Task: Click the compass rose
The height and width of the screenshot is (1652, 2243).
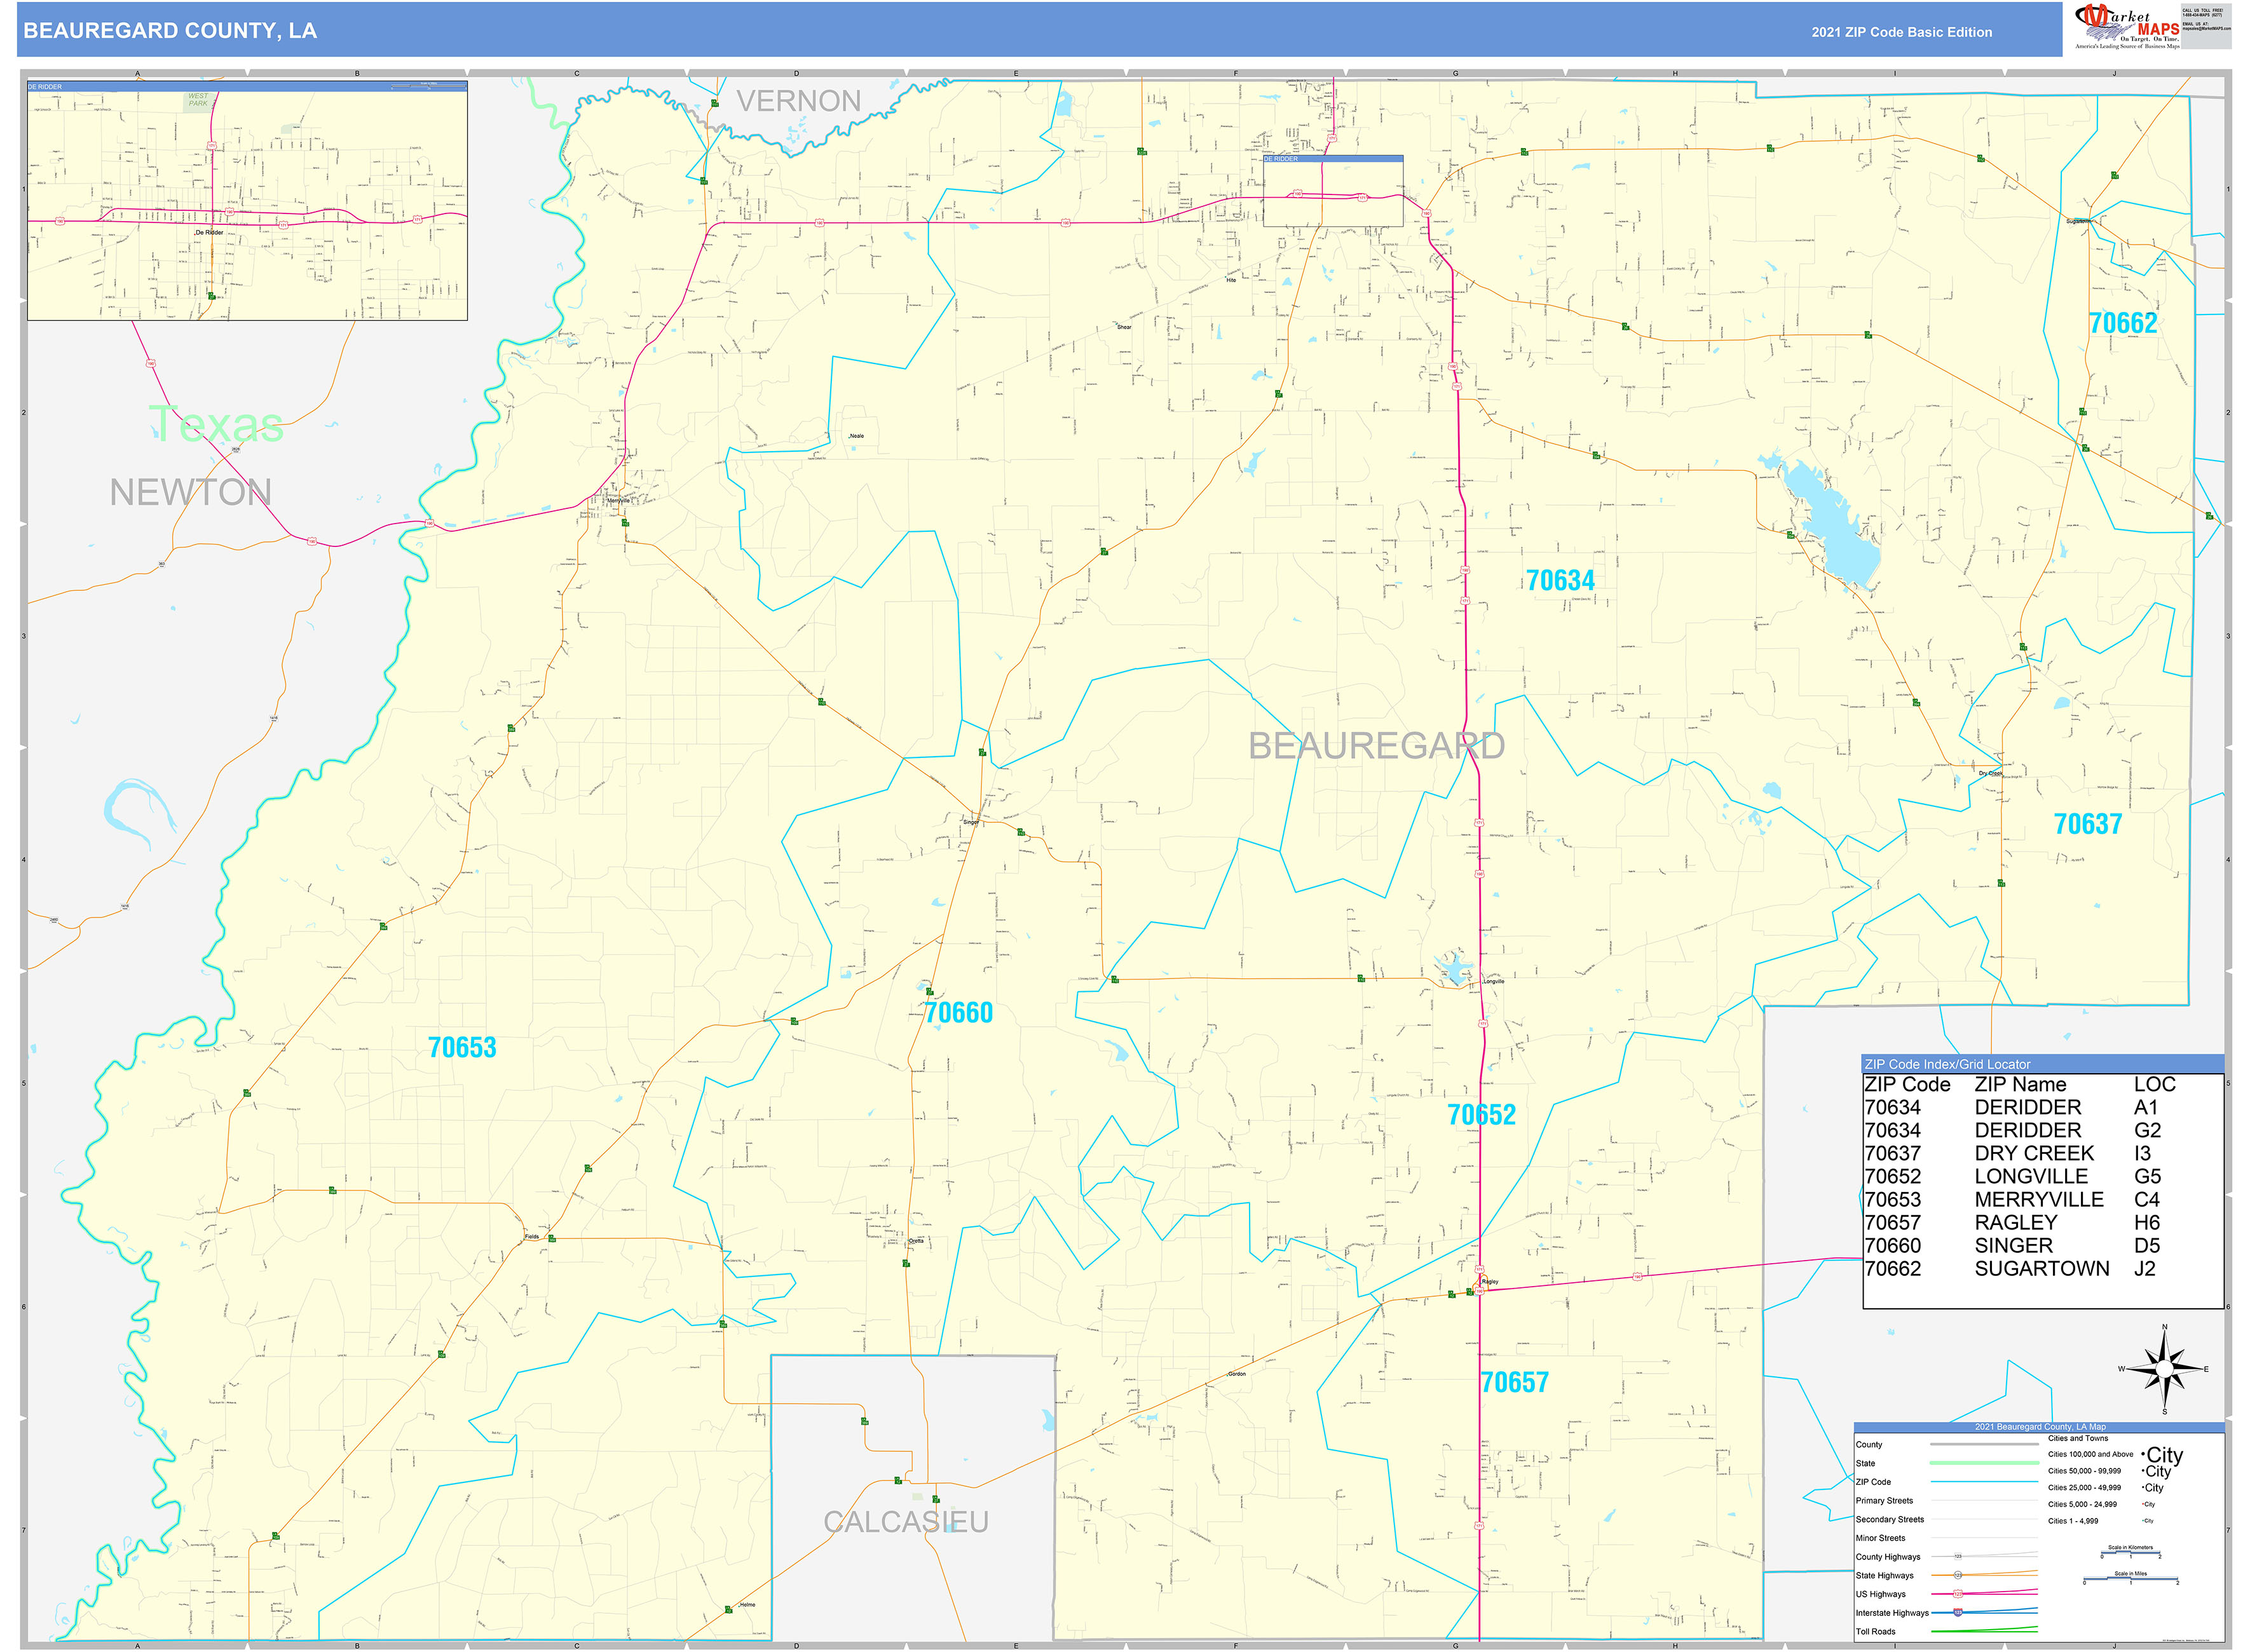Action: (x=2164, y=1369)
